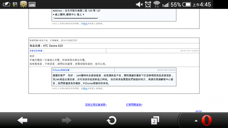This screenshot has height=128, width=228.
Task: Tap the reply timestamp 2014/11/08 12:04:33
Action: (x=166, y=70)
